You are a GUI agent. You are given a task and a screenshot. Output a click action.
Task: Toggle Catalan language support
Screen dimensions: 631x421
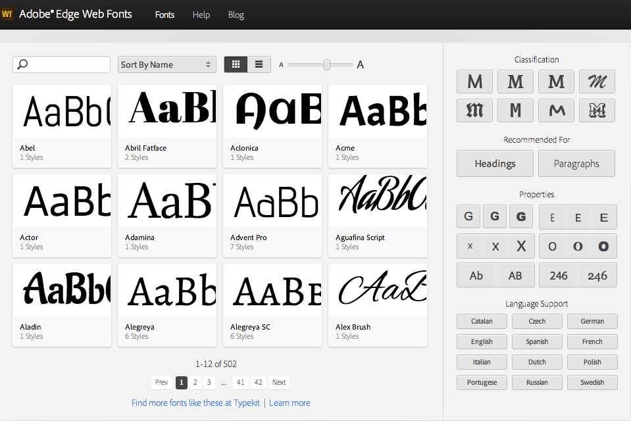point(482,321)
